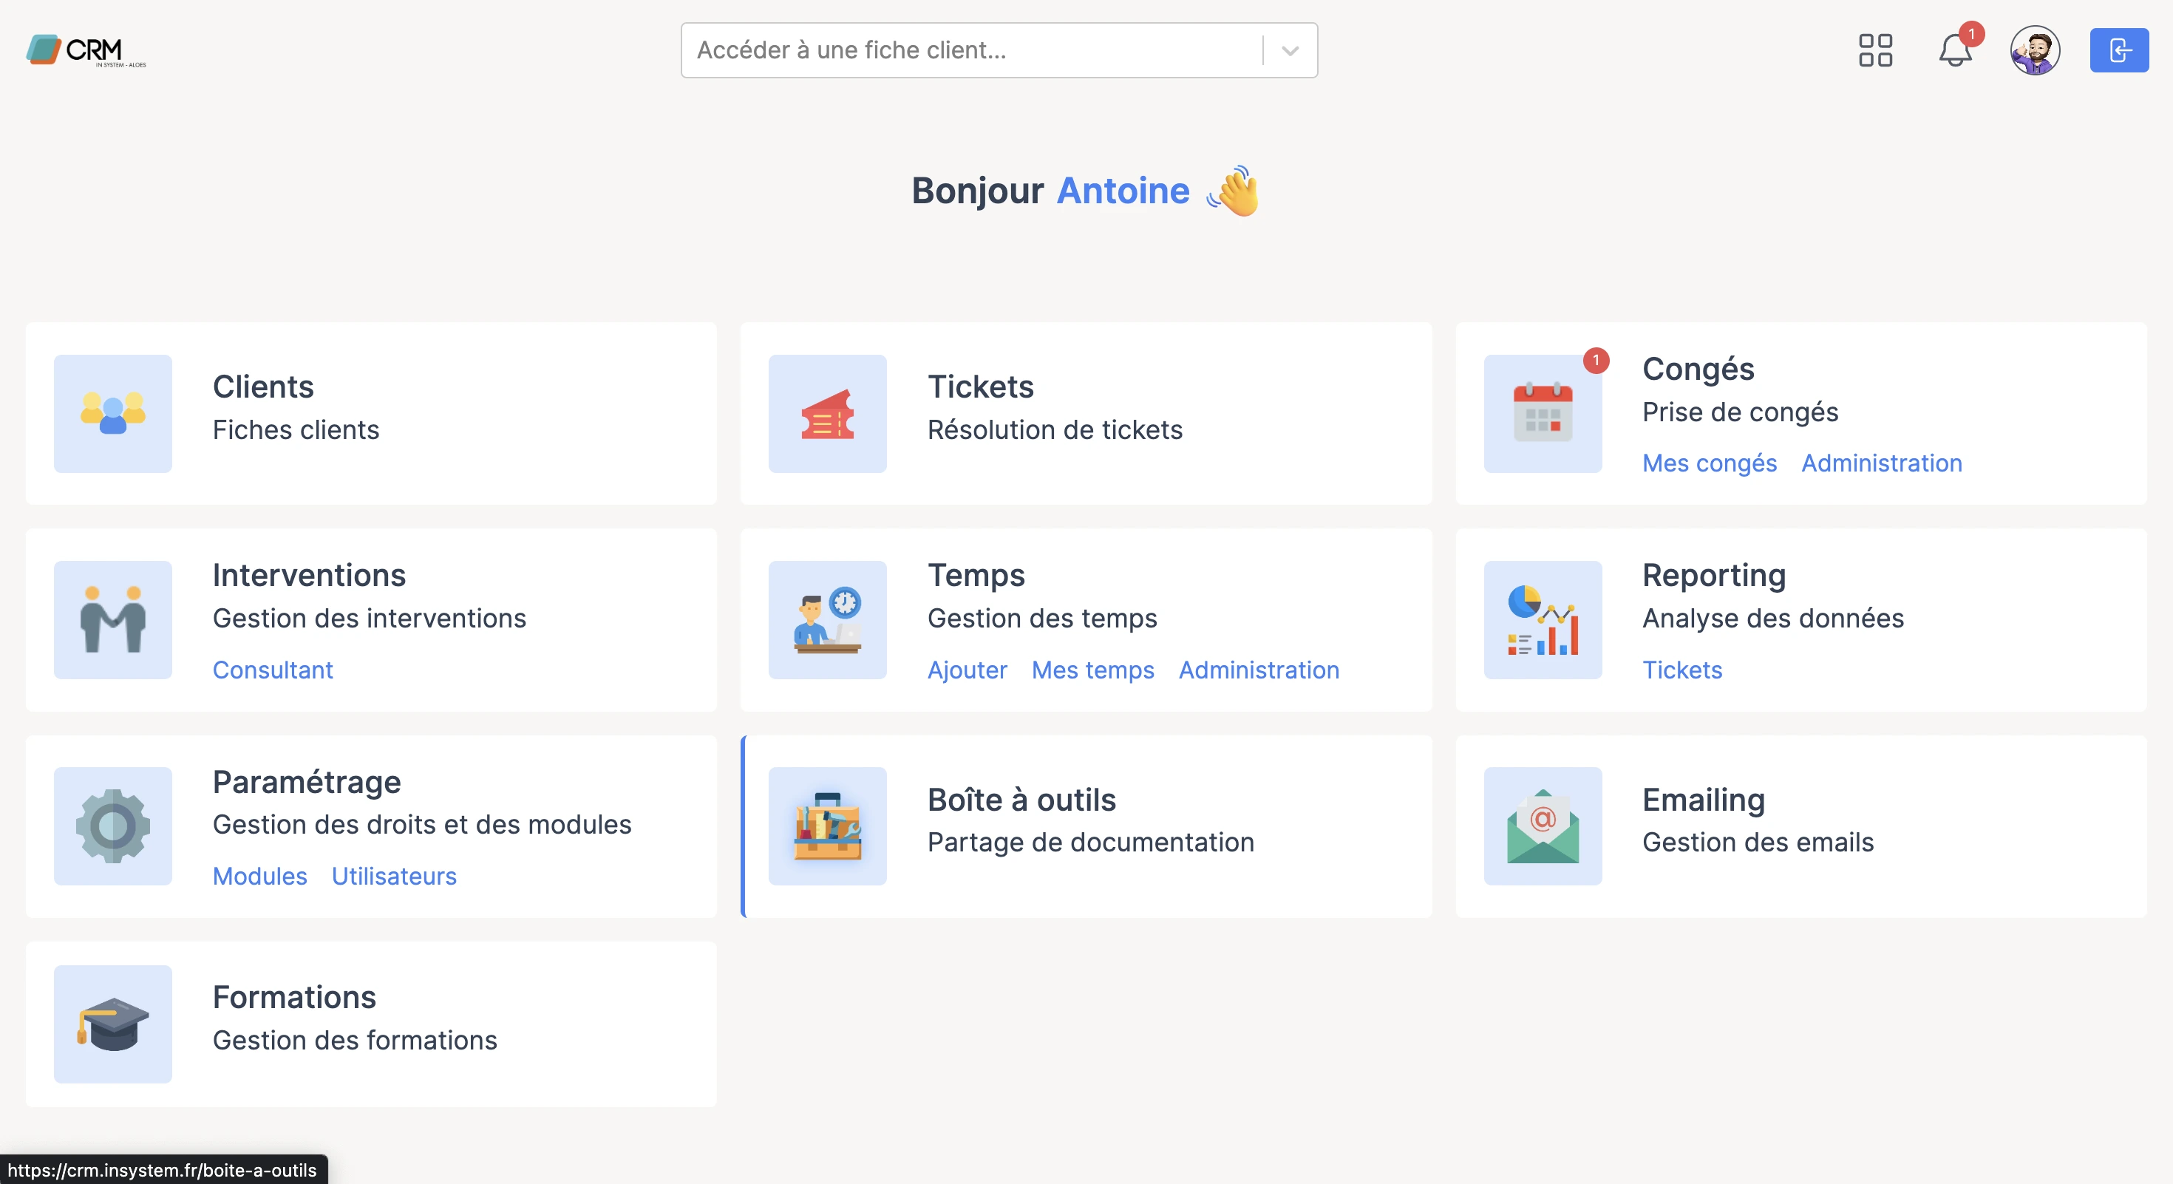This screenshot has height=1184, width=2173.
Task: Expand the client search dropdown arrow
Action: pos(1289,50)
